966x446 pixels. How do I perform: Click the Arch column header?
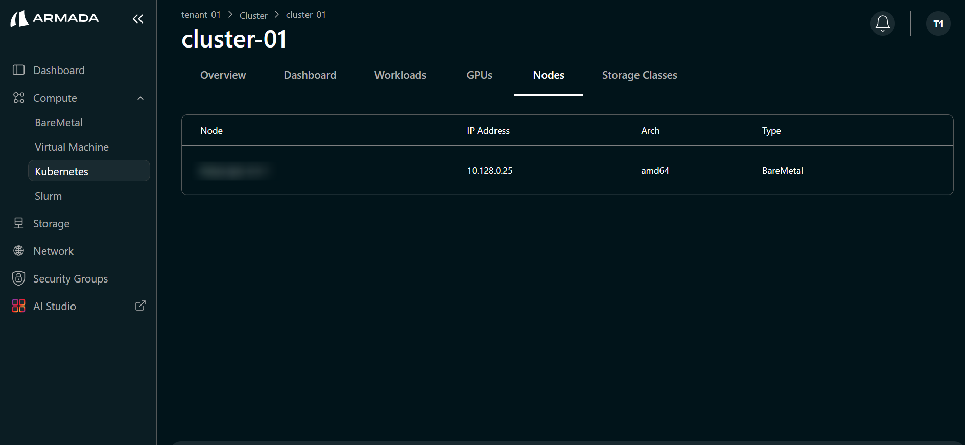650,131
